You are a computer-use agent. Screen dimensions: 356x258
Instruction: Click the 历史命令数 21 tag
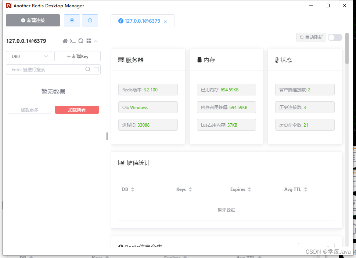305,125
